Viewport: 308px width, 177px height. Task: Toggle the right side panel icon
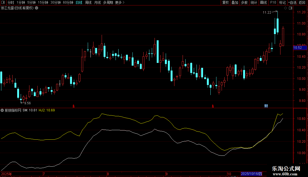[290, 8]
